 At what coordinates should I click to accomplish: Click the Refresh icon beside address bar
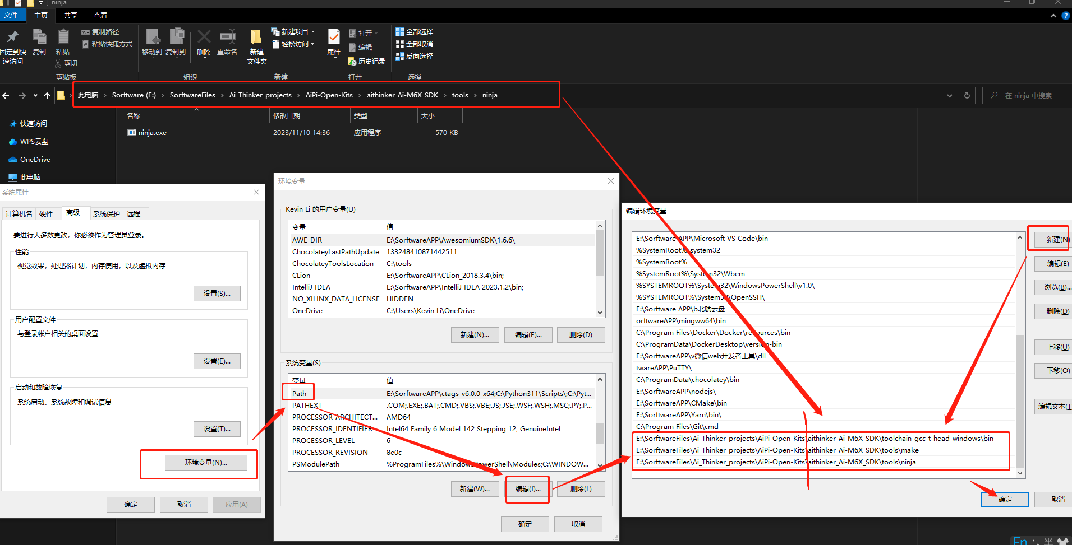[967, 96]
